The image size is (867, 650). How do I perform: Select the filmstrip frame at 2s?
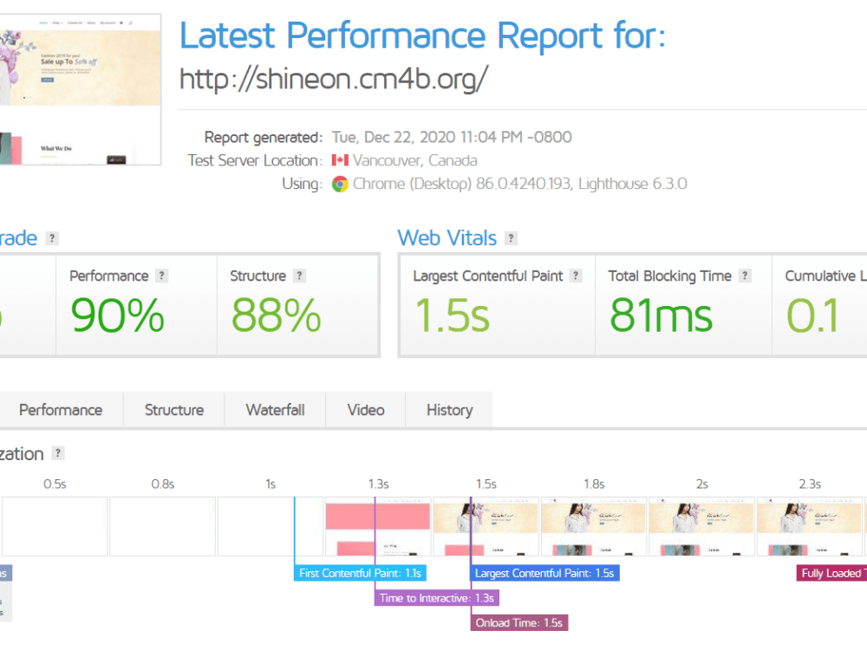point(701,526)
